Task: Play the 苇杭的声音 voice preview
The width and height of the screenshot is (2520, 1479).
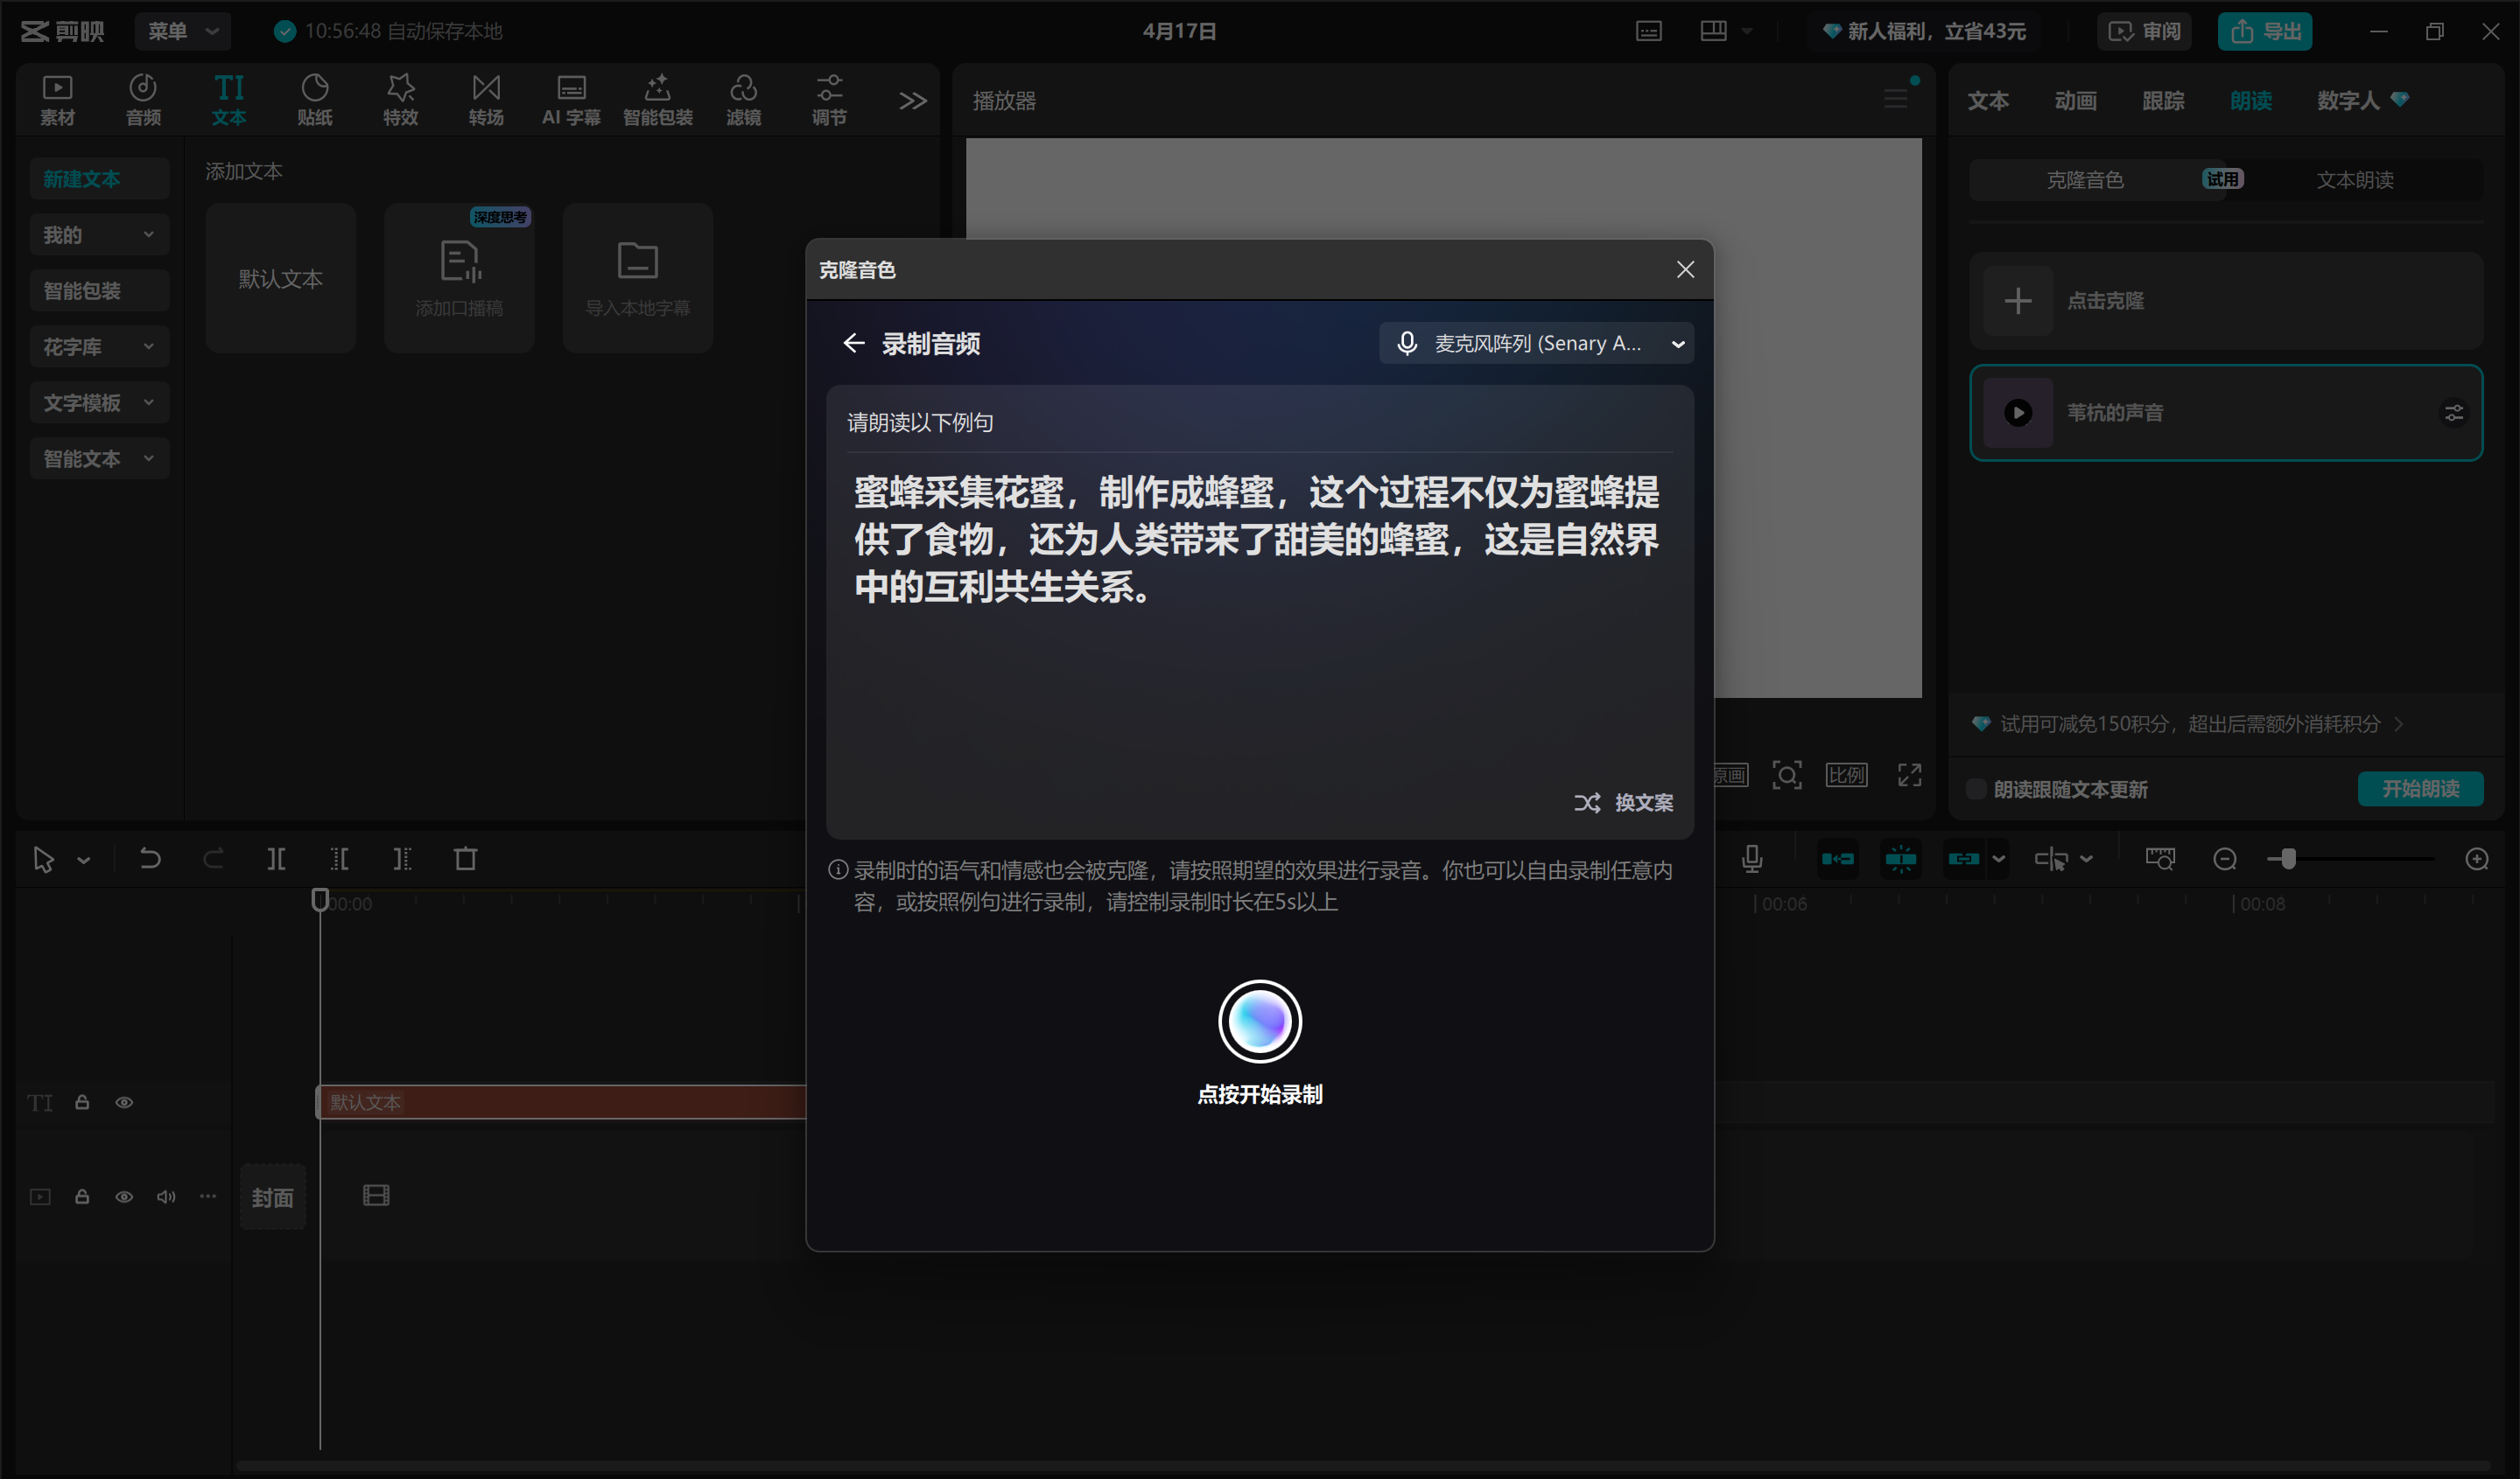Action: pos(2018,413)
